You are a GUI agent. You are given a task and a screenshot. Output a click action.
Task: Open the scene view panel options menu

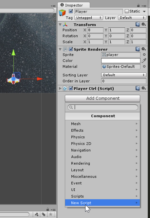tap(53, 6)
